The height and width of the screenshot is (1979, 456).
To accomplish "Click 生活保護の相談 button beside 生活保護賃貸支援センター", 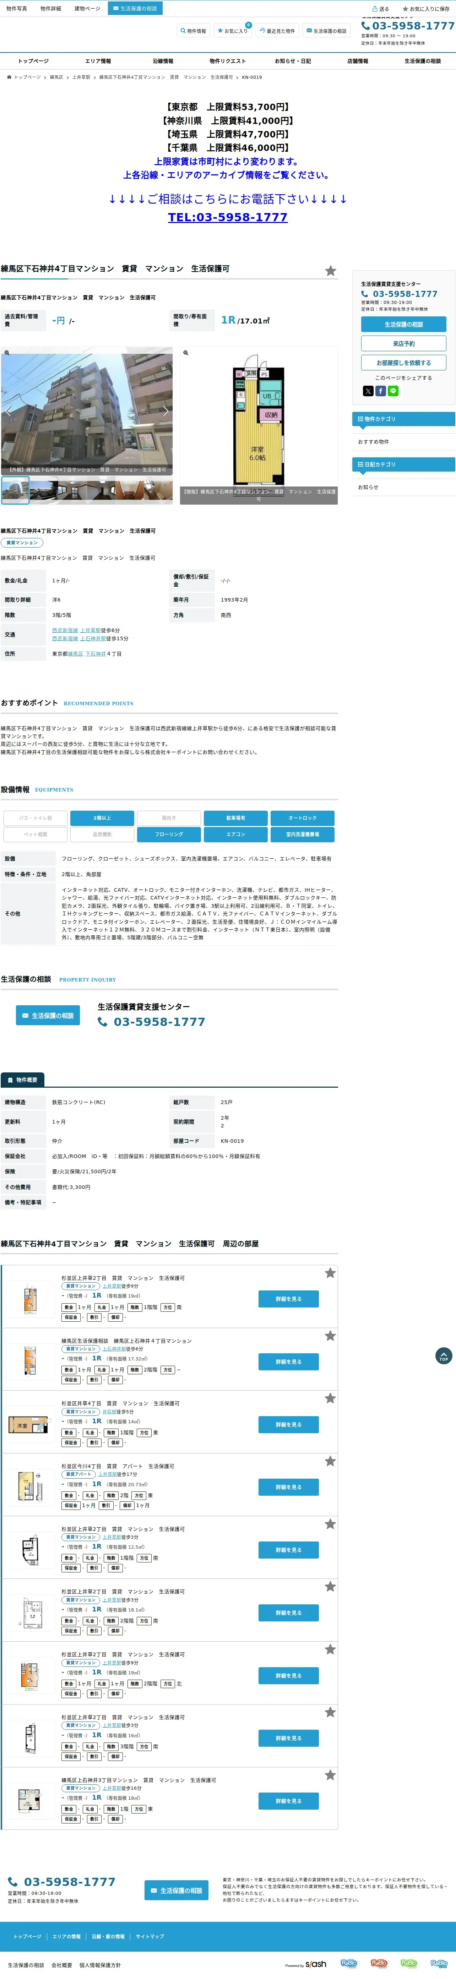I will click(x=48, y=1016).
